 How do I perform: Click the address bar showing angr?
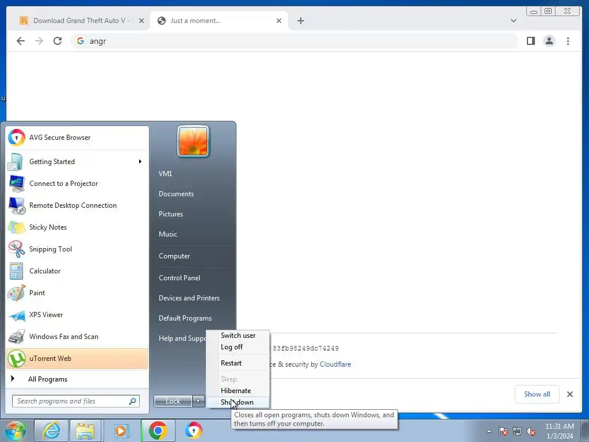295,41
